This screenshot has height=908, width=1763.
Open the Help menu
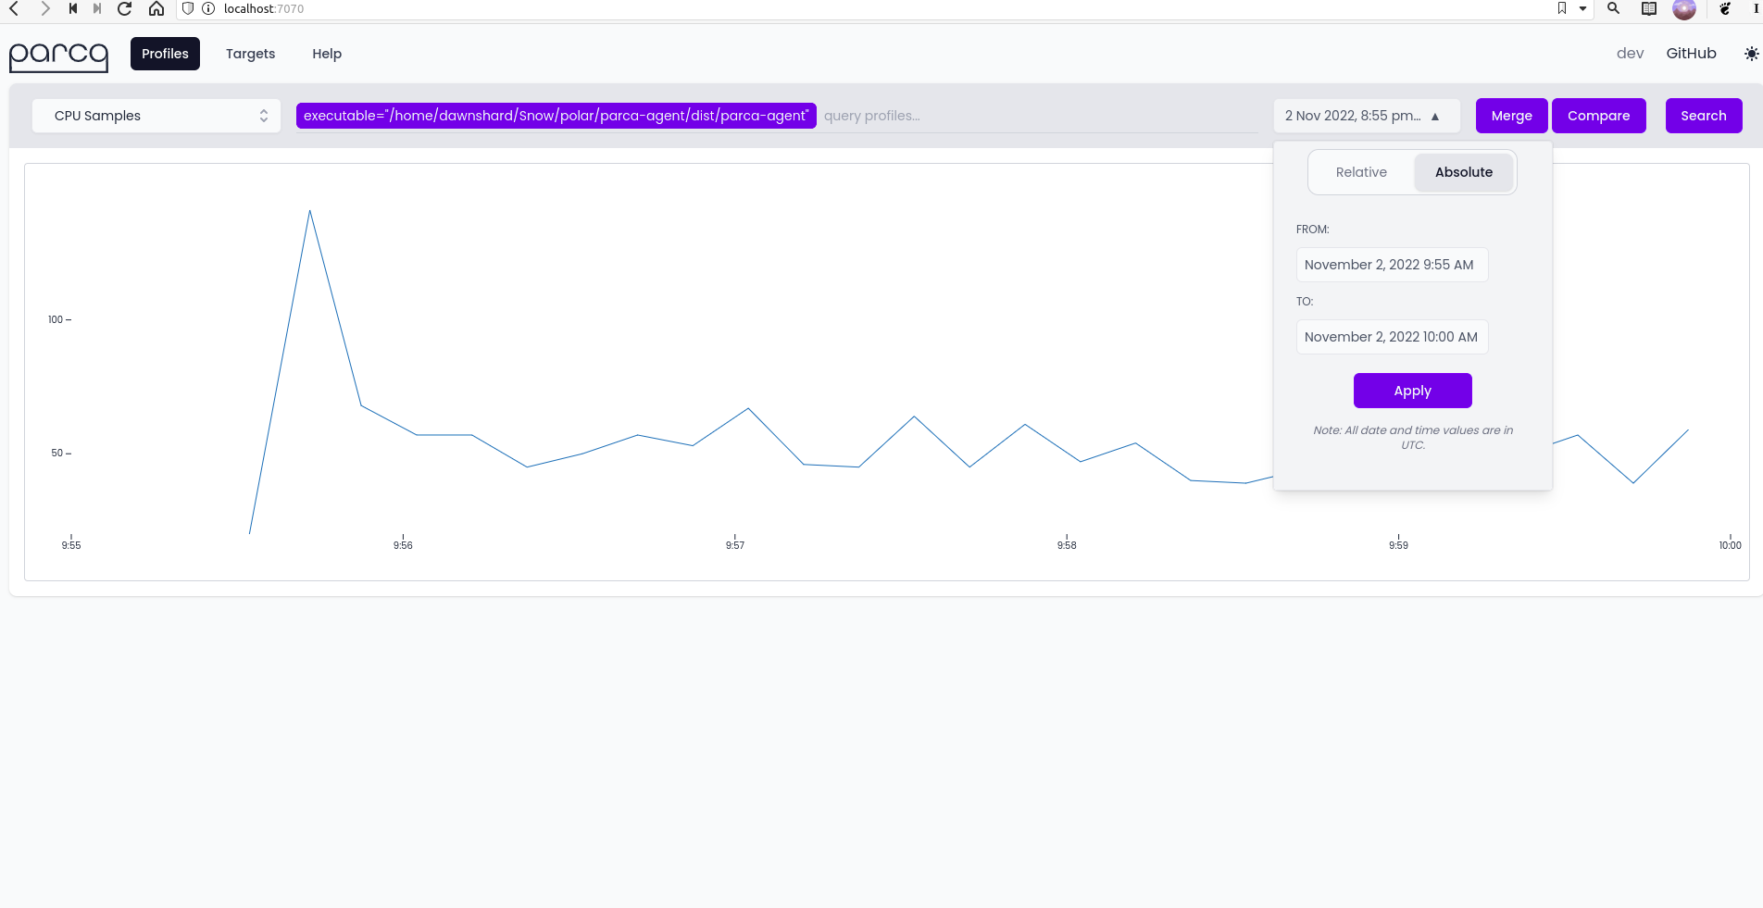pyautogui.click(x=326, y=54)
